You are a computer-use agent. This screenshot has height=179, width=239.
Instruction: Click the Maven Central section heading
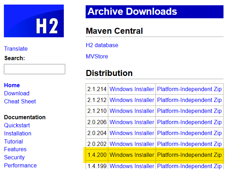click(114, 31)
